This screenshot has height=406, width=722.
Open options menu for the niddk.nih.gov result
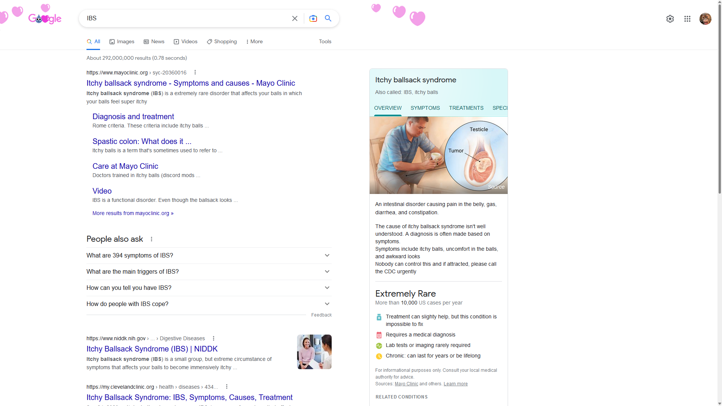coord(214,338)
